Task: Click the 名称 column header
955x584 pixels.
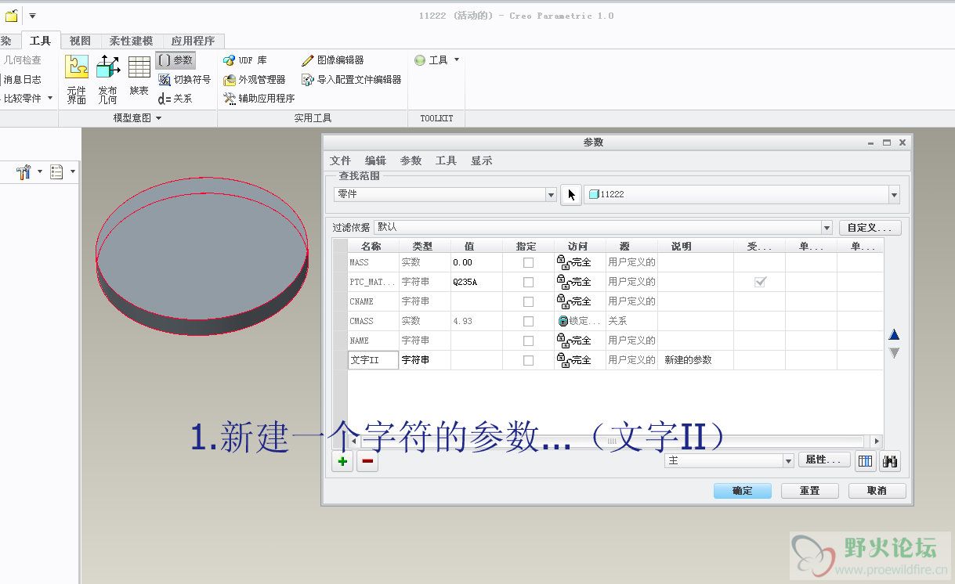Action: 373,246
